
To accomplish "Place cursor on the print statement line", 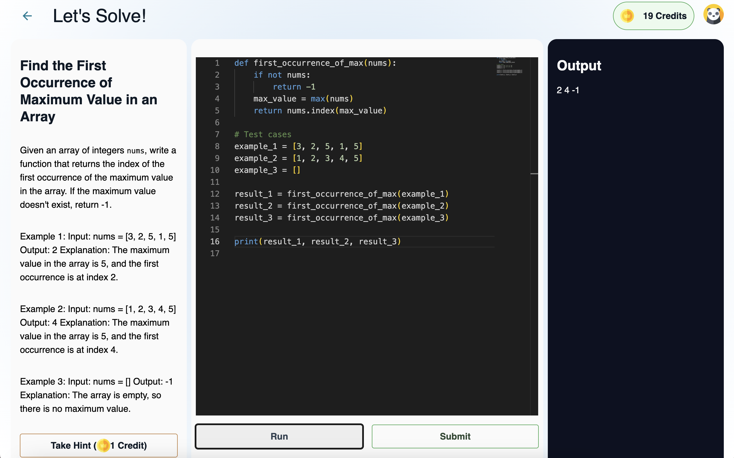I will tap(317, 241).
